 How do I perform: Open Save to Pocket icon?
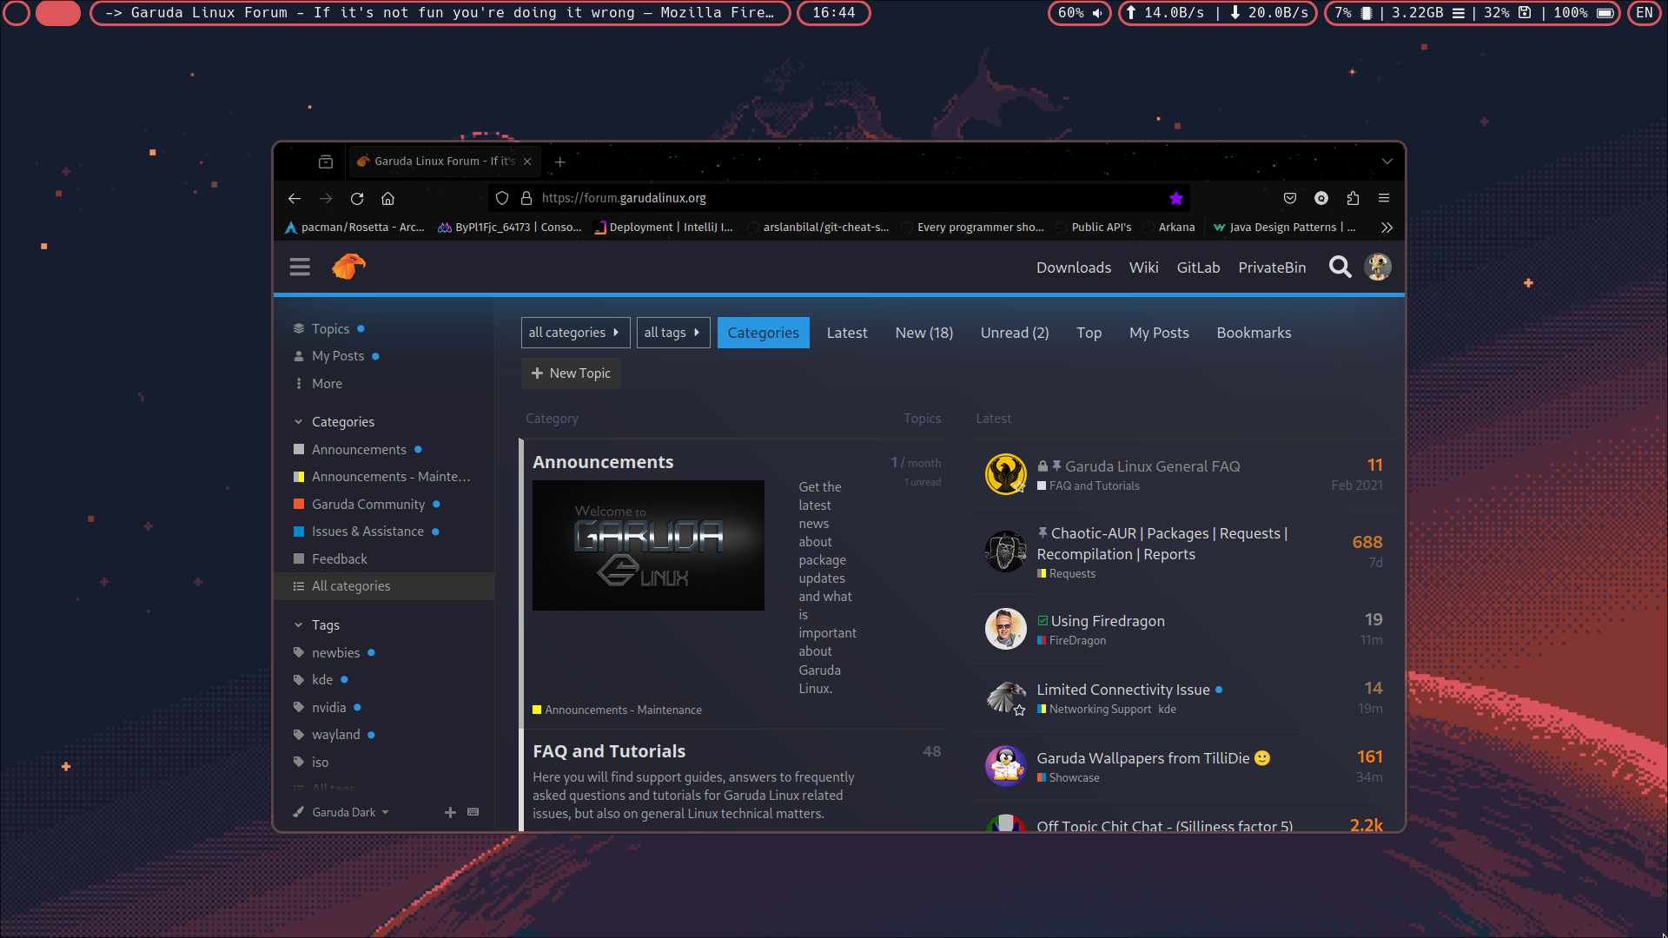point(1290,199)
